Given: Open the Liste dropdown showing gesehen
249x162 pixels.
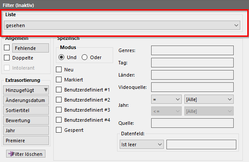Looking at the screenshot, I should click(x=122, y=25).
